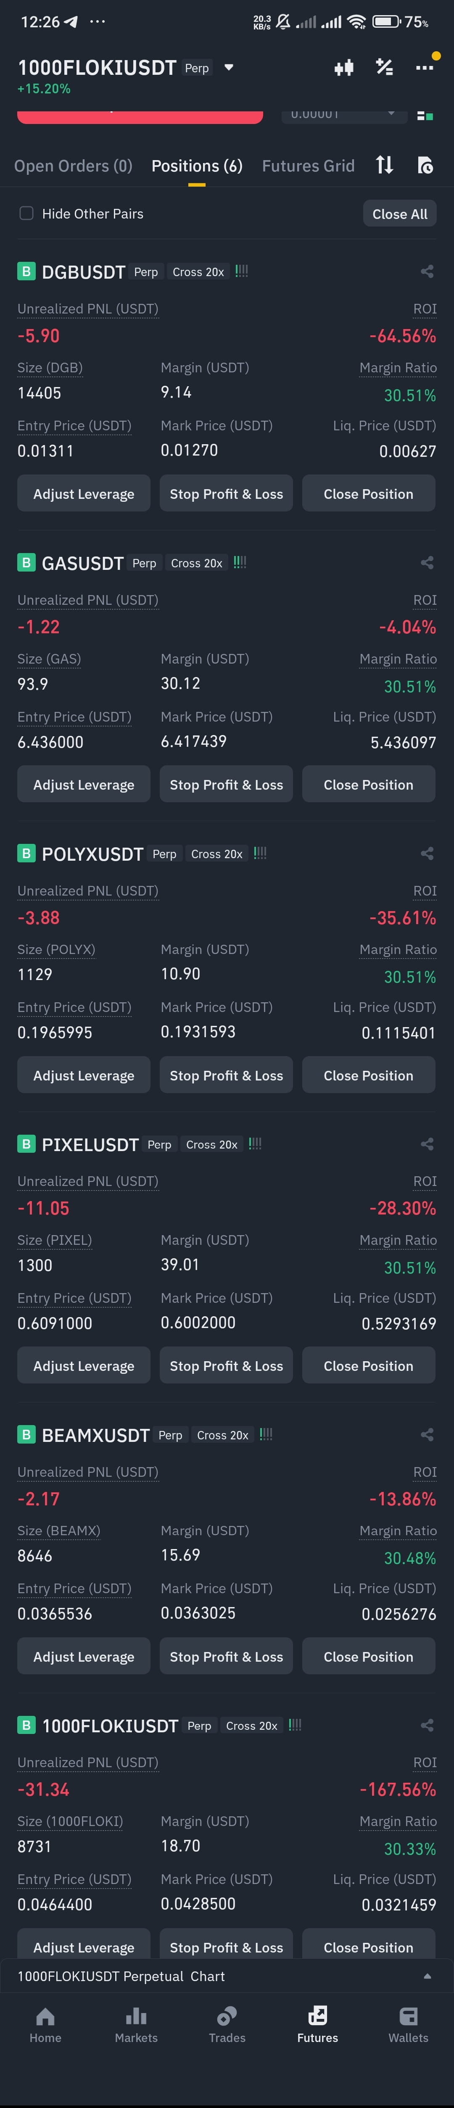Close the GASUSDT position
Screen dimensions: 454x2108
[x=369, y=785]
